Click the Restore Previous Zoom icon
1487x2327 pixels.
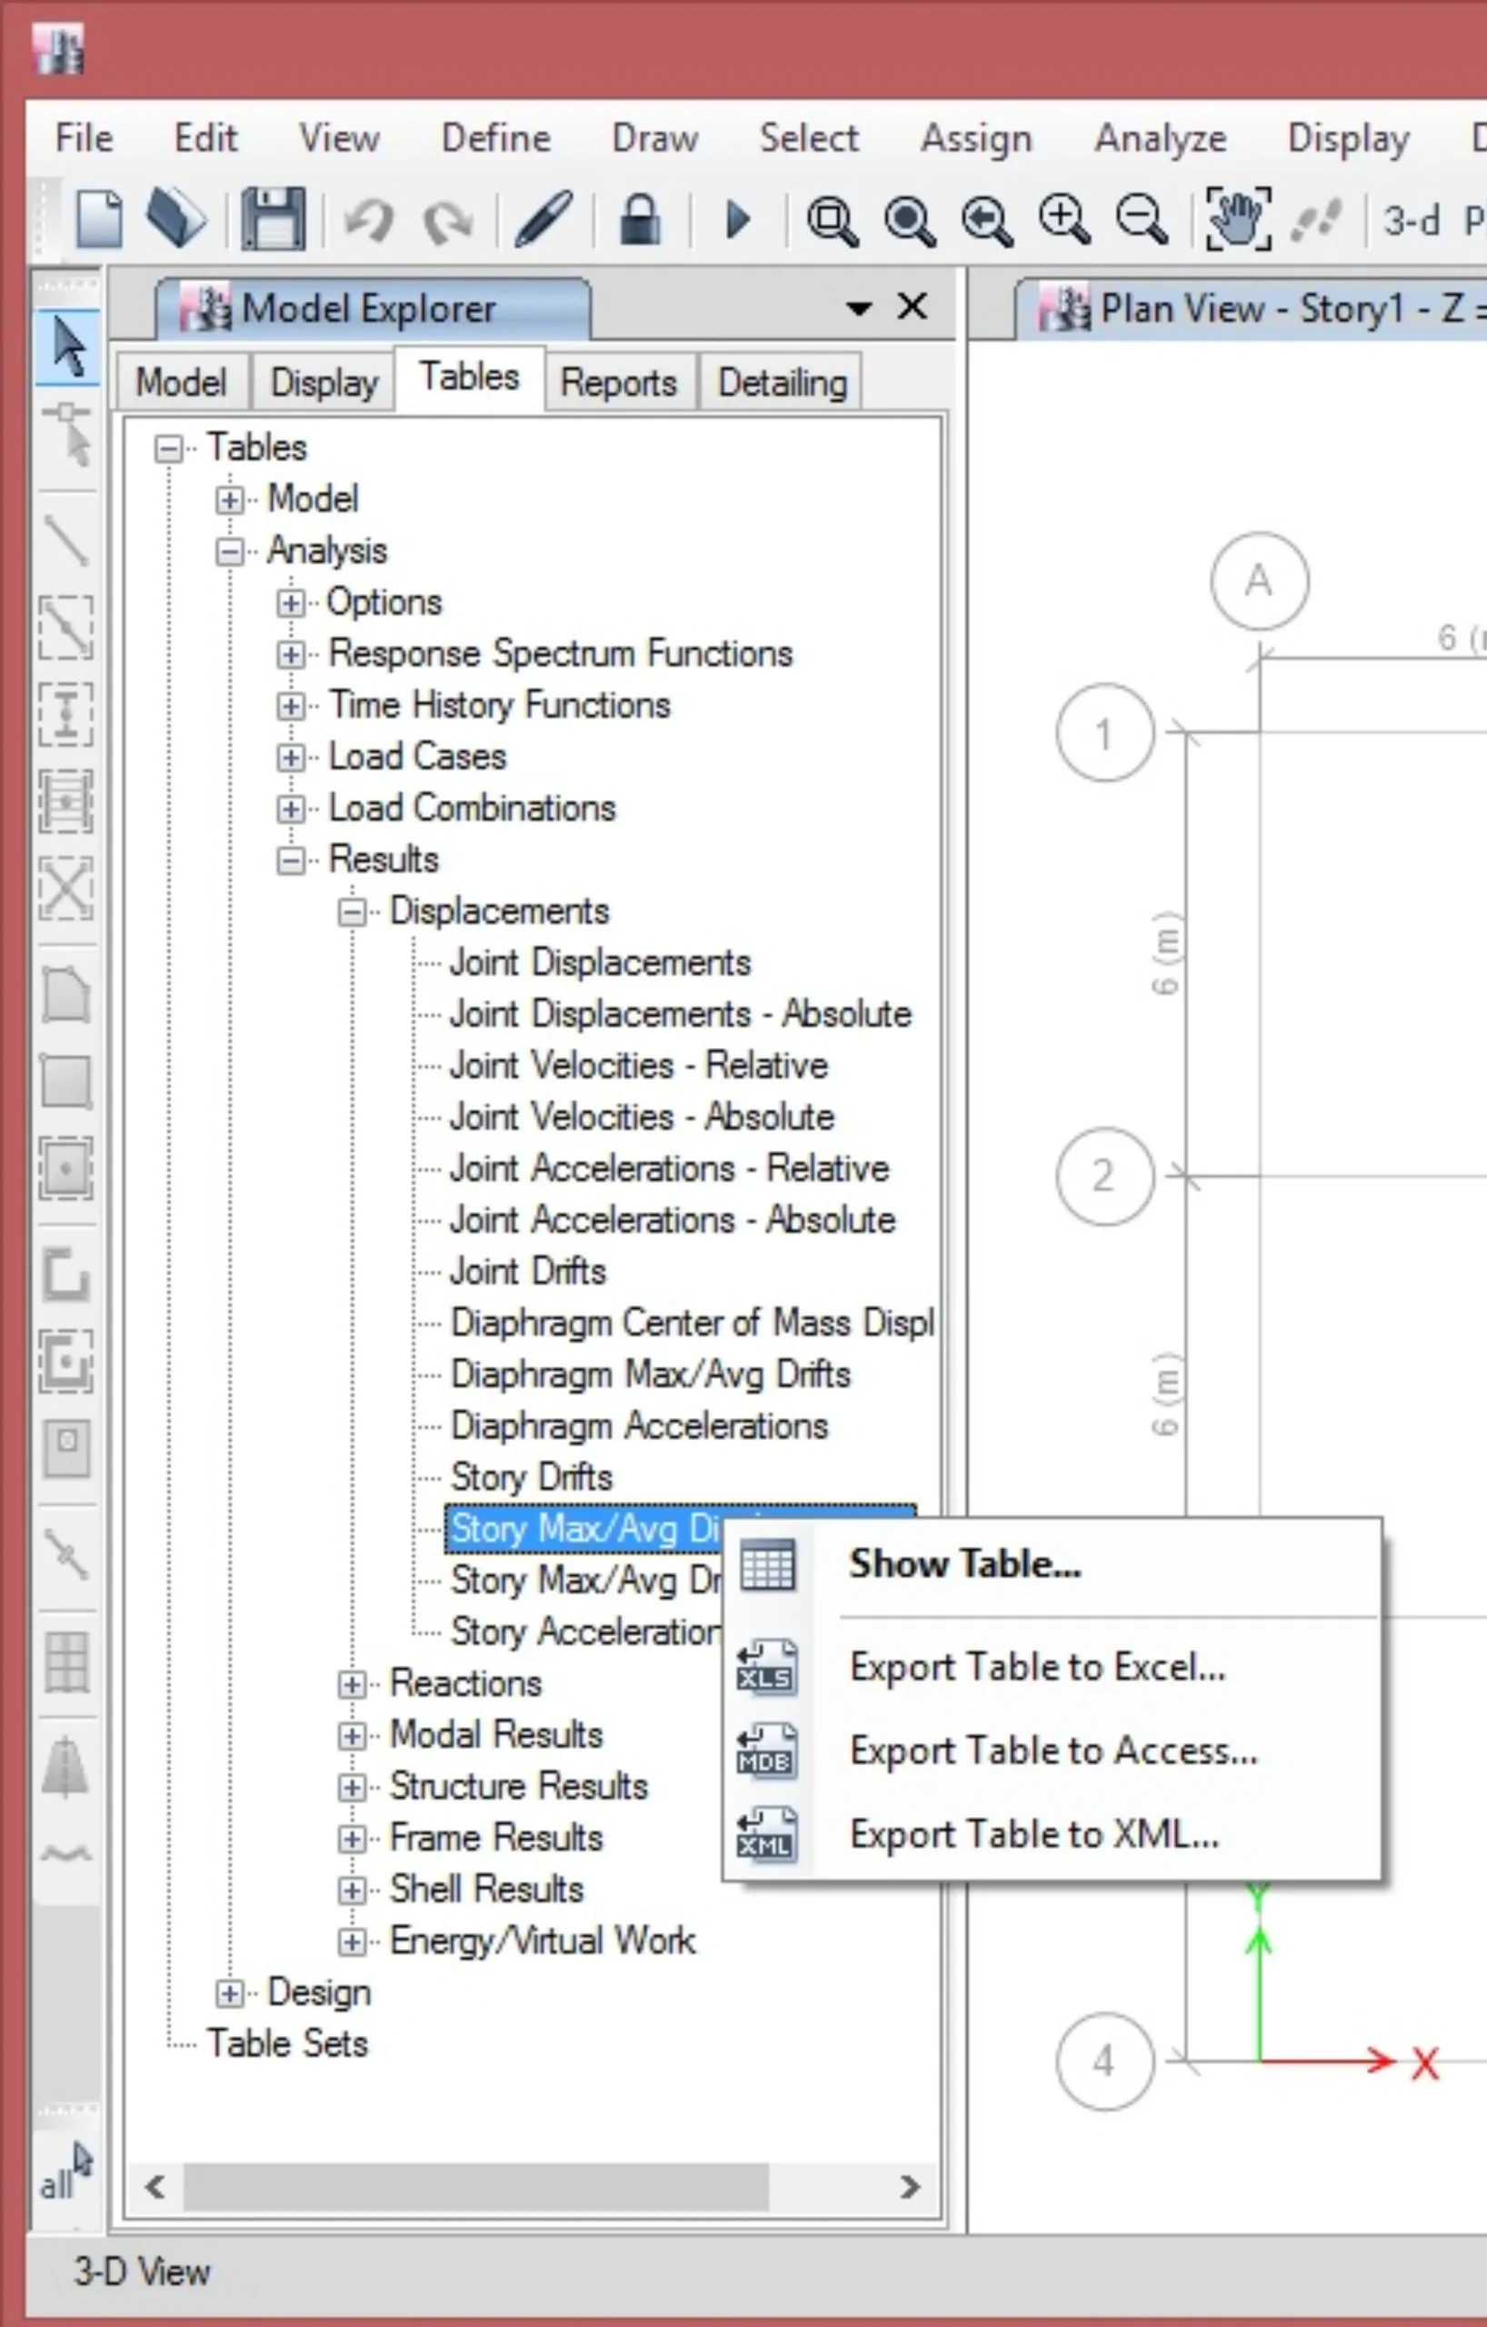click(986, 219)
